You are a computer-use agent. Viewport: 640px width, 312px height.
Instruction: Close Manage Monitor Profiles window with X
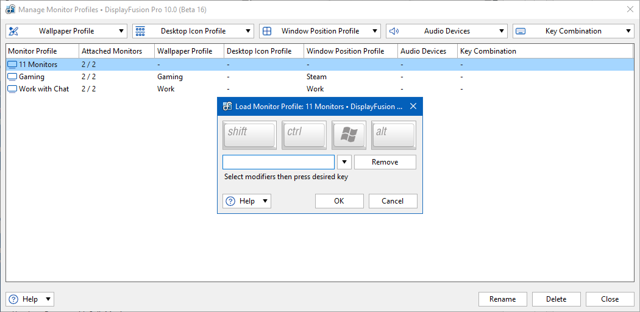click(x=630, y=9)
